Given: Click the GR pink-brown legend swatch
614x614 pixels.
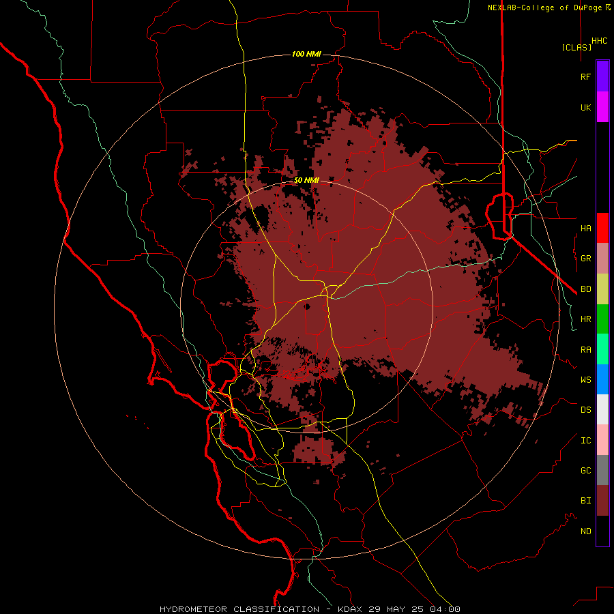Looking at the screenshot, I should 602,259.
